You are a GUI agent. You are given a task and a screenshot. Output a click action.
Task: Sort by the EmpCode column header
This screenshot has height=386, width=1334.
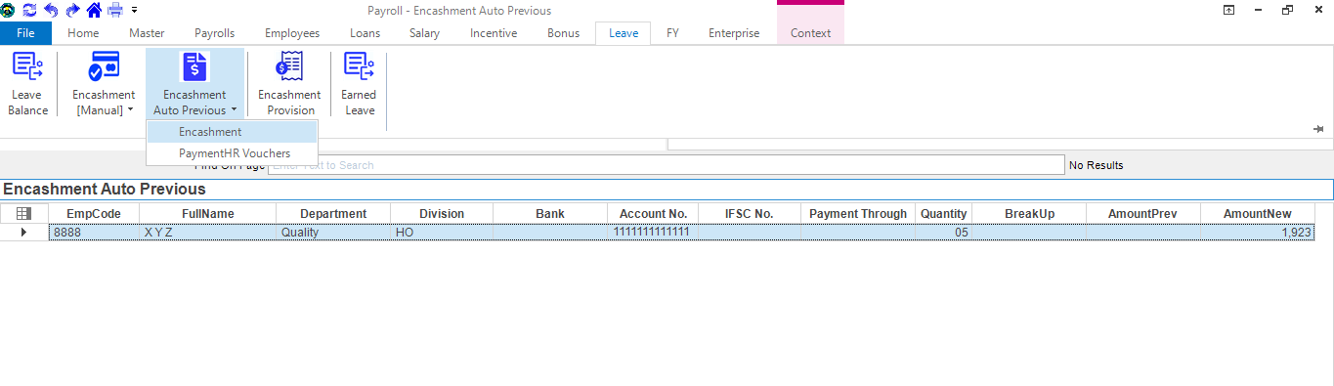point(94,213)
